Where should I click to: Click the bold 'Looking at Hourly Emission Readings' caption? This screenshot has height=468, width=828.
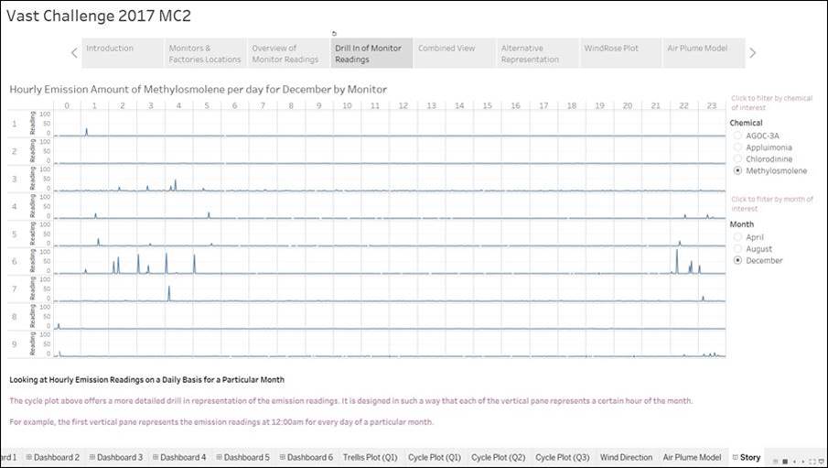pyautogui.click(x=146, y=380)
